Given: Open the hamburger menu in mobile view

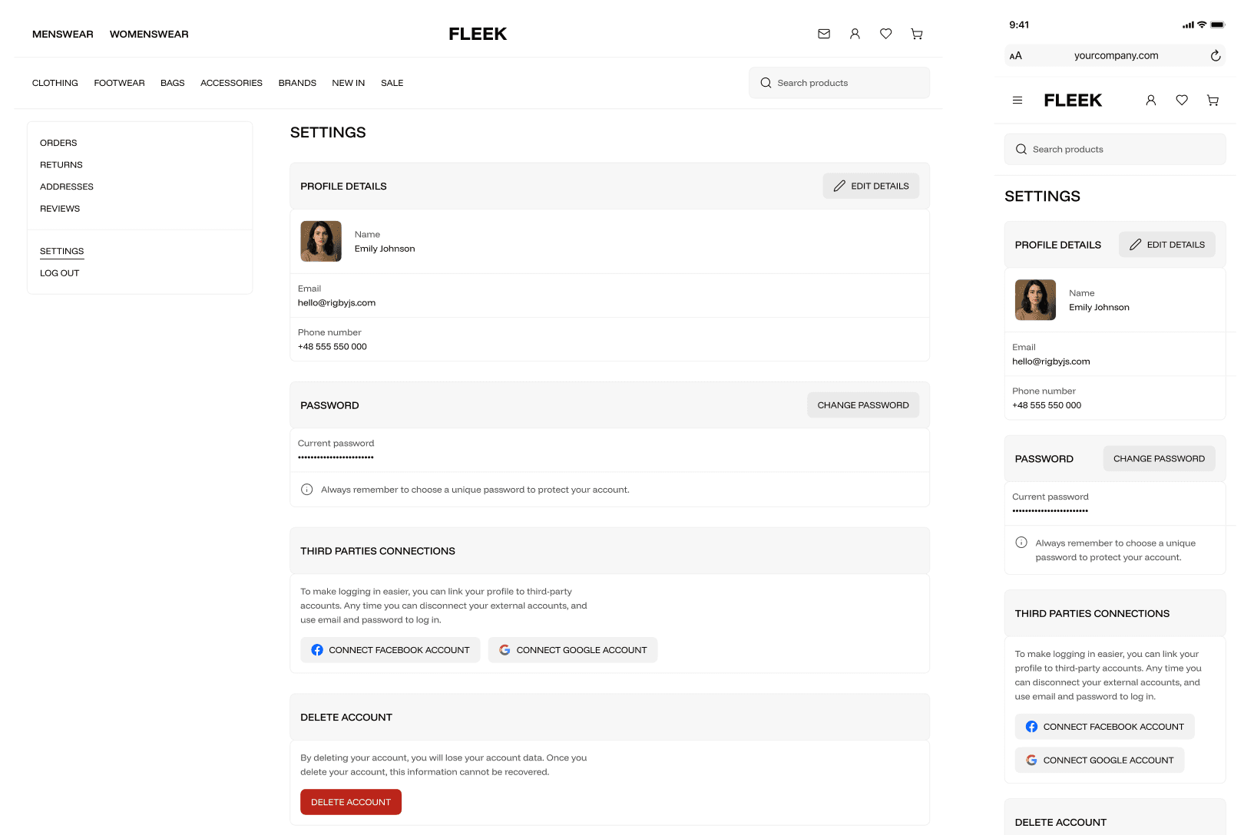Looking at the screenshot, I should click(x=1017, y=101).
